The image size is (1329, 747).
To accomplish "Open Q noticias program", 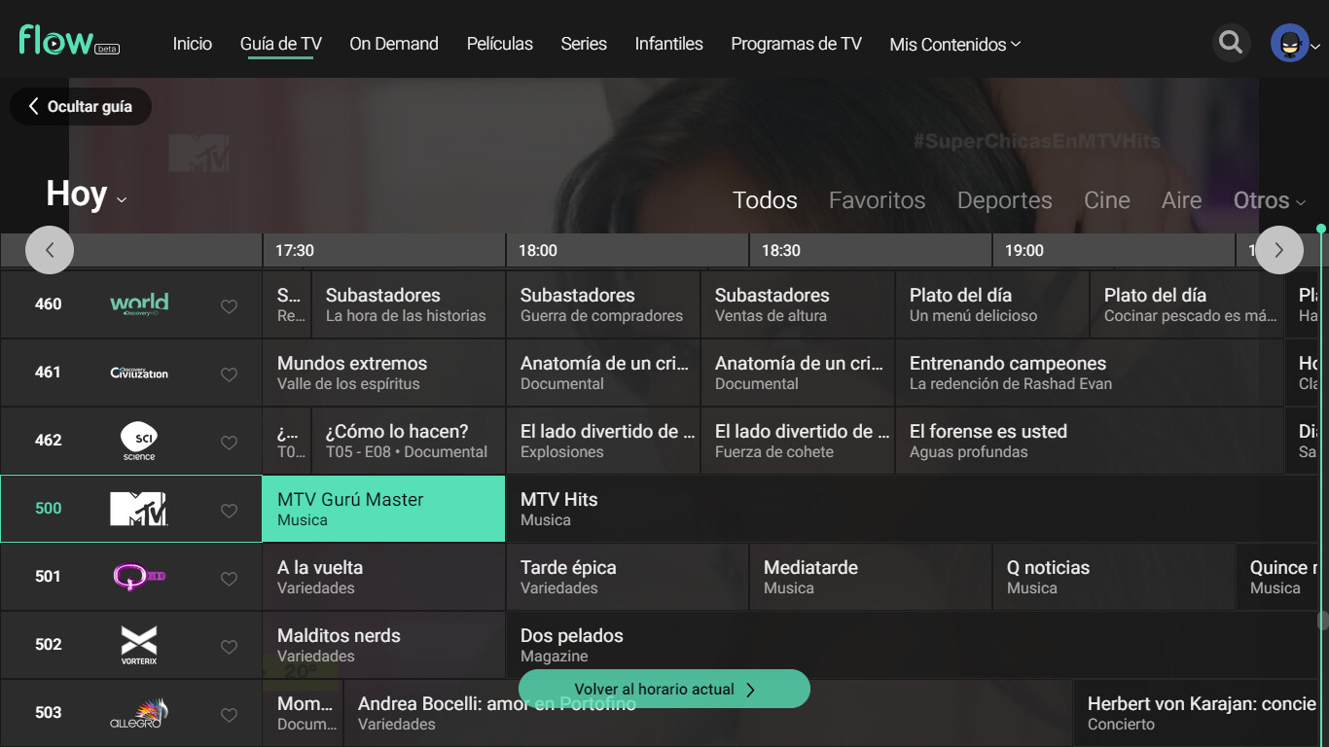I will coord(1114,577).
